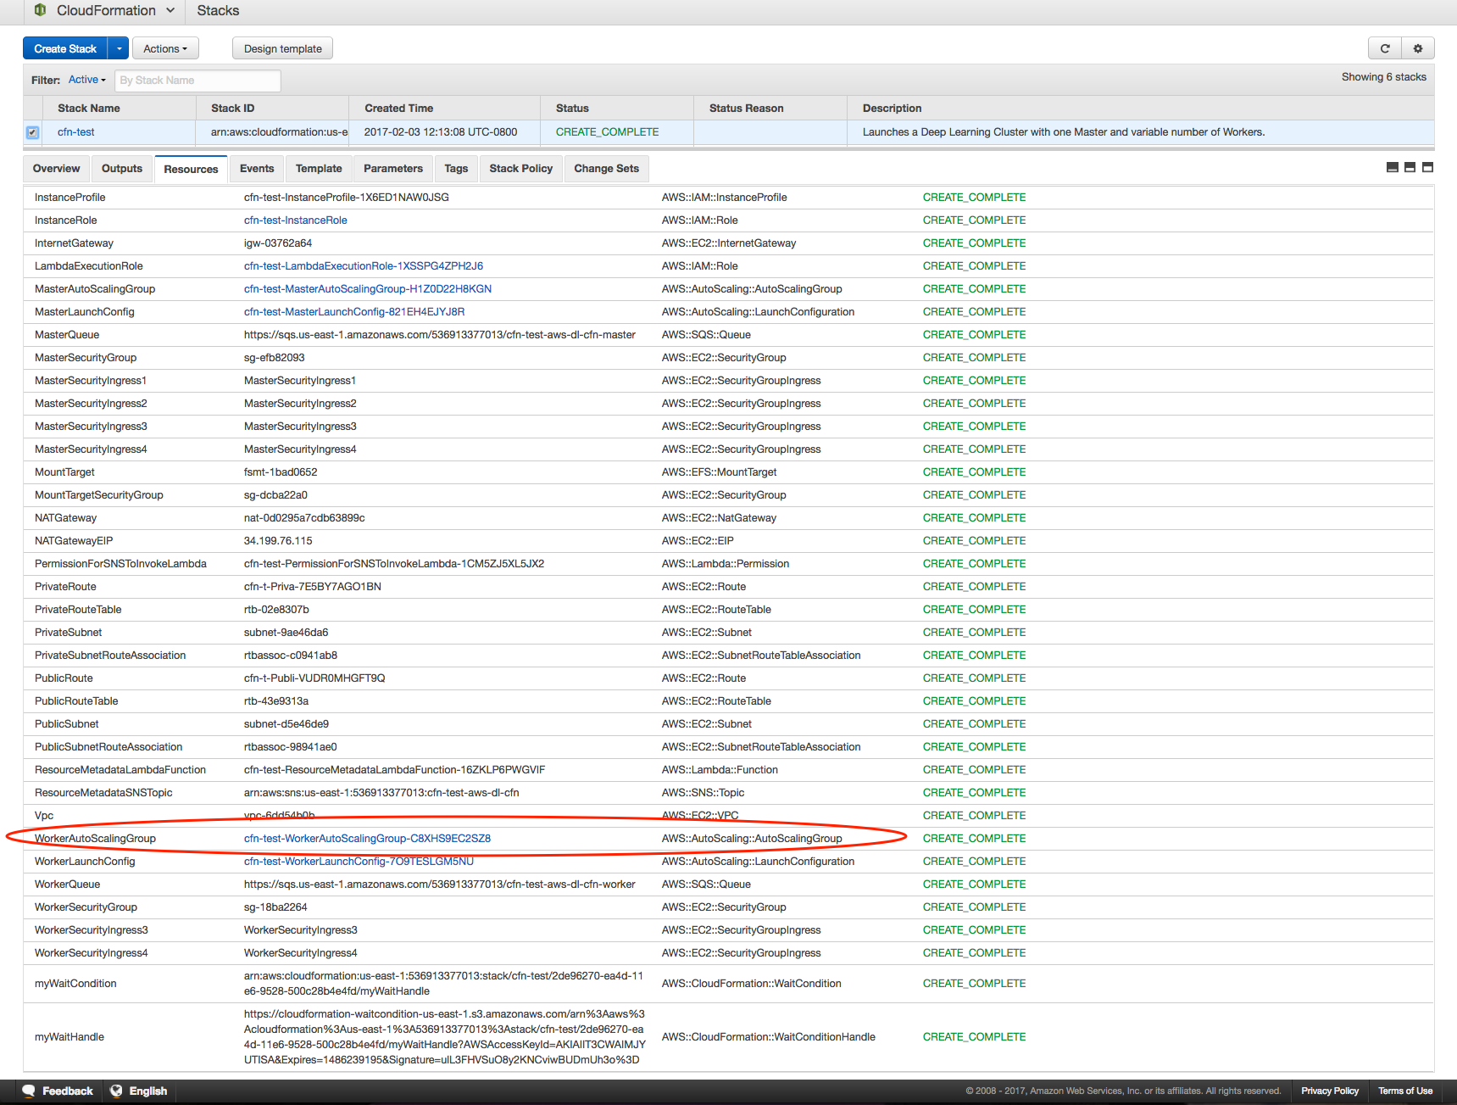Click the stack's CREATE_COMPLETE status cell
This screenshot has width=1457, height=1105.
point(607,132)
